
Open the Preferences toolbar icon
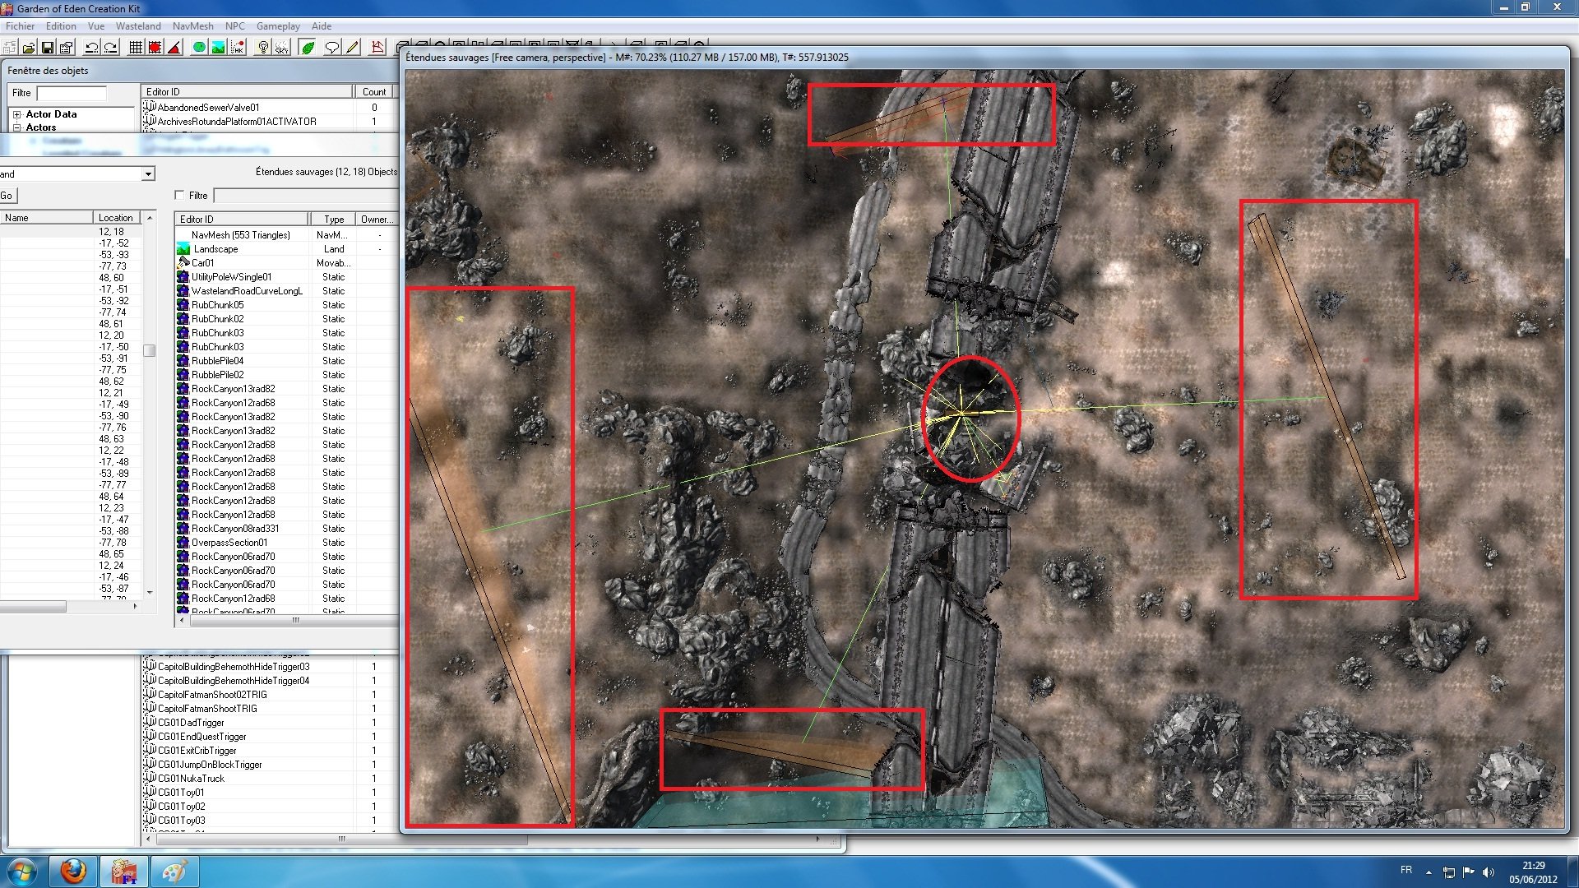(x=67, y=48)
